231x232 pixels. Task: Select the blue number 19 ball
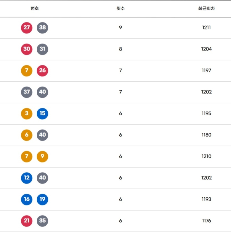tap(42, 199)
